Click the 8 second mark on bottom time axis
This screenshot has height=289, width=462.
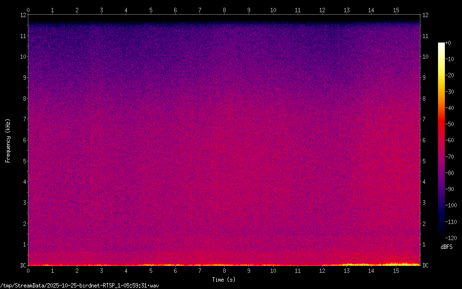(224, 270)
